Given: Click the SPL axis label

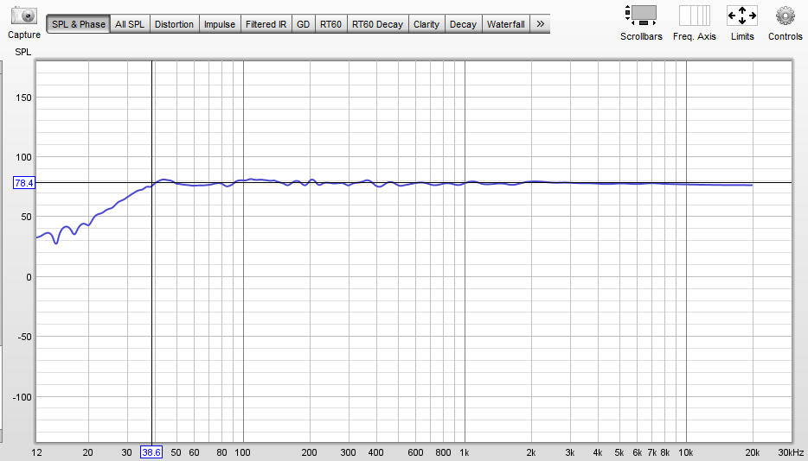Looking at the screenshot, I should [x=22, y=52].
